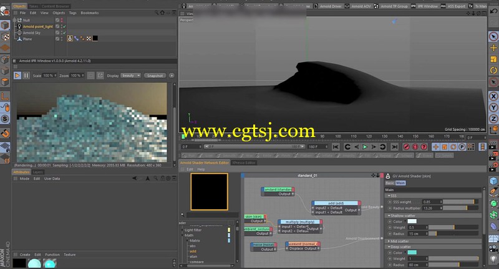Viewport: 499px width, 269px height.
Task: Click the Main tab in shader attributes
Action: pos(400,183)
